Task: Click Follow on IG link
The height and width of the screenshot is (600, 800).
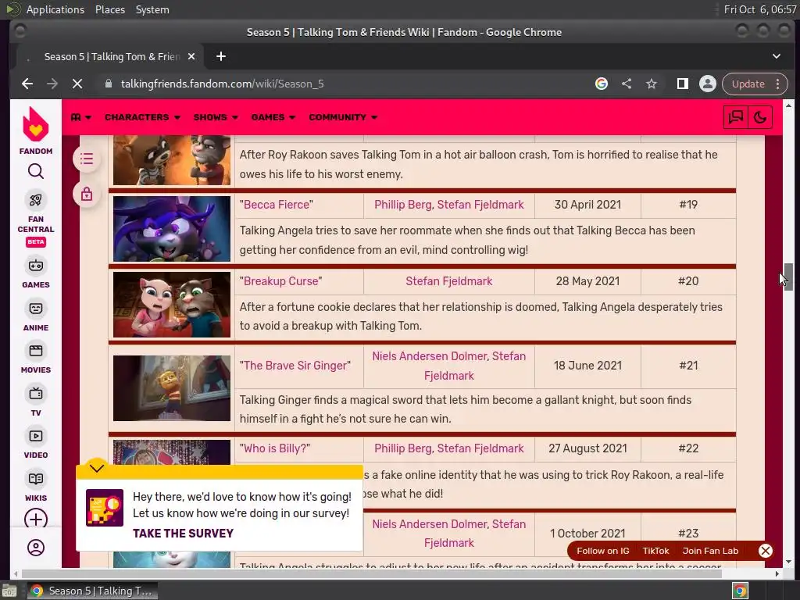Action: click(603, 551)
